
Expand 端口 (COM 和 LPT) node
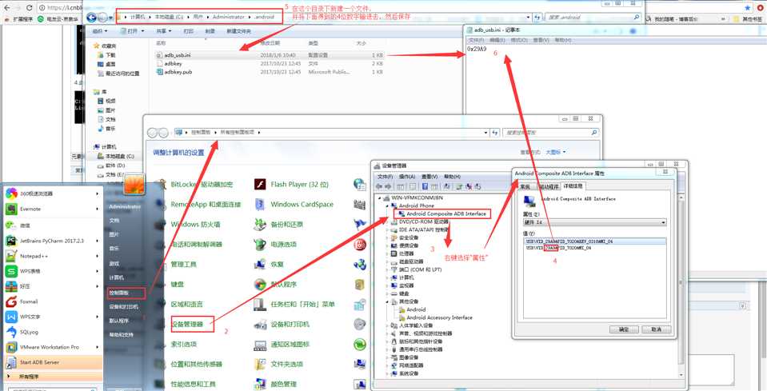(387, 269)
